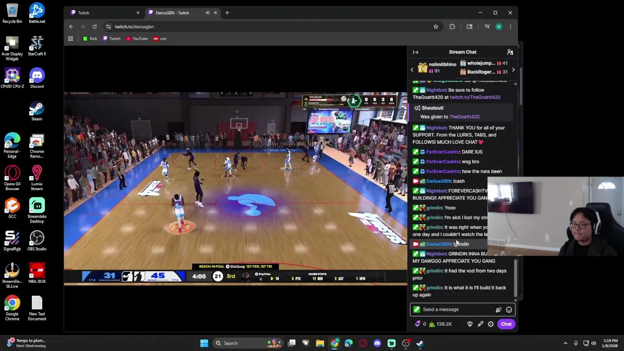Image resolution: width=624 pixels, height=351 pixels.
Task: Open the emote picker in chat
Action: [509, 310]
